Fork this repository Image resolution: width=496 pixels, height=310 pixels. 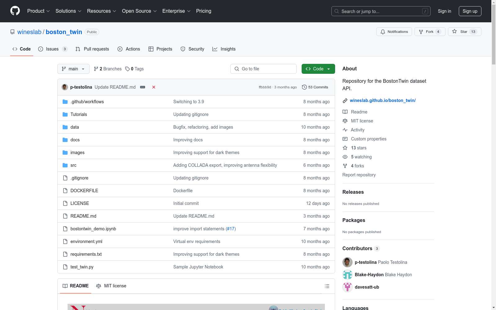click(430, 32)
